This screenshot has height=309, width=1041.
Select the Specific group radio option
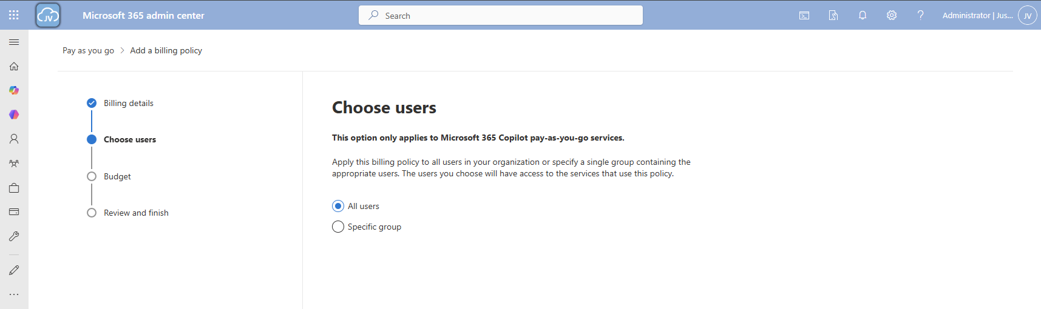tap(338, 227)
